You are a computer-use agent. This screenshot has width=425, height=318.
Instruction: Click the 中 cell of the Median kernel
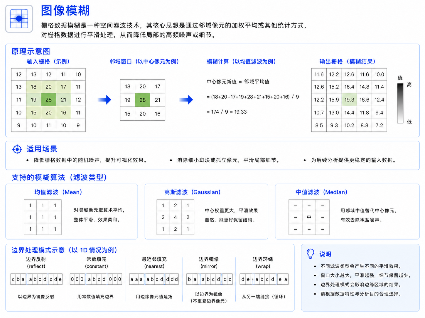pos(309,217)
